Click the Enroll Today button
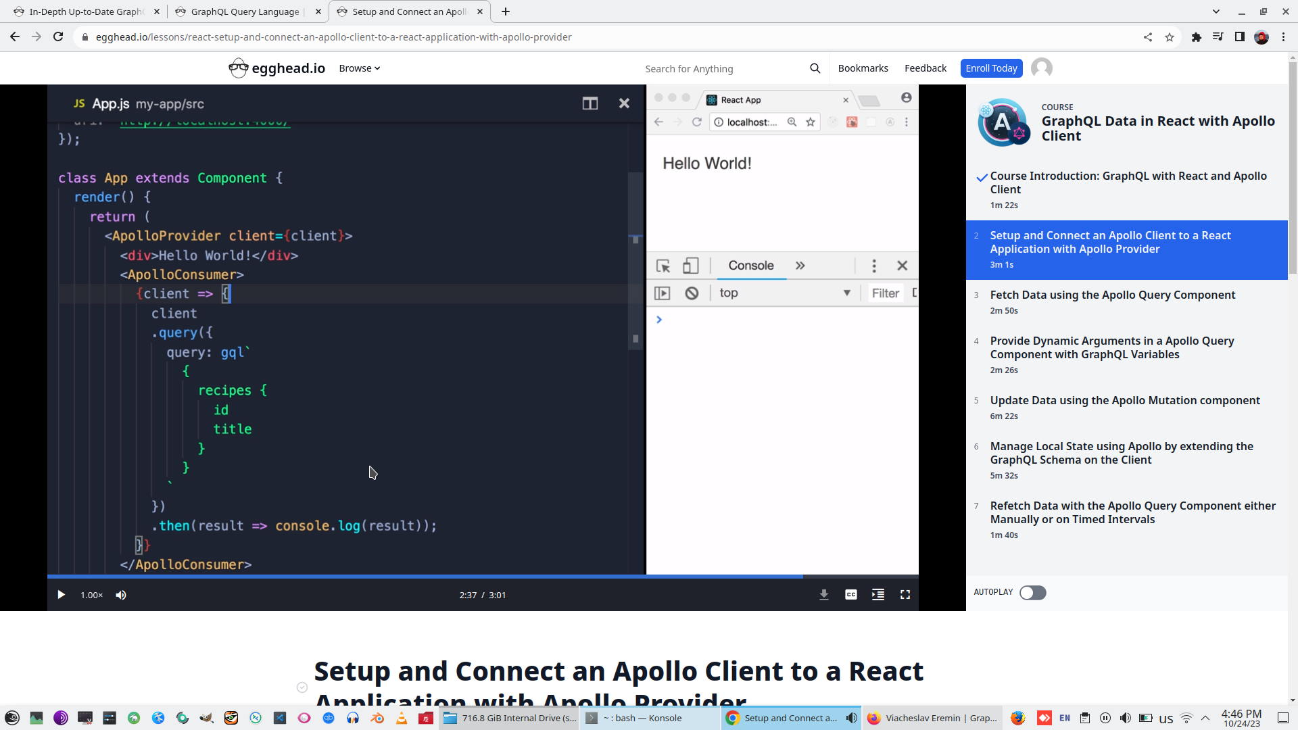The width and height of the screenshot is (1298, 730). (x=991, y=68)
